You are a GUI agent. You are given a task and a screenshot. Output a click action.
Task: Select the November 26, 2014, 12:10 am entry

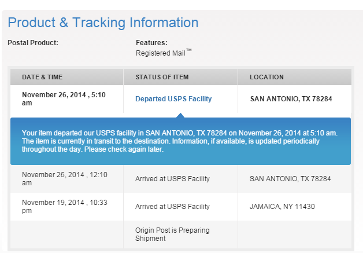[65, 179]
